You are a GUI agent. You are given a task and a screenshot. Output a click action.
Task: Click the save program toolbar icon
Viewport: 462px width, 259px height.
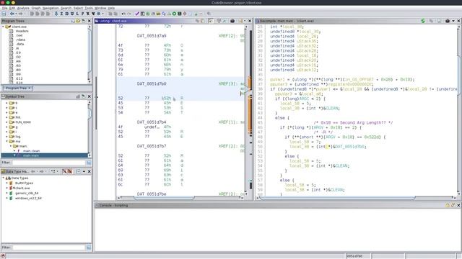4,14
